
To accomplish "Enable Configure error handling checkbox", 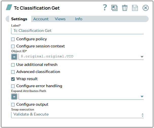I will [13, 86].
